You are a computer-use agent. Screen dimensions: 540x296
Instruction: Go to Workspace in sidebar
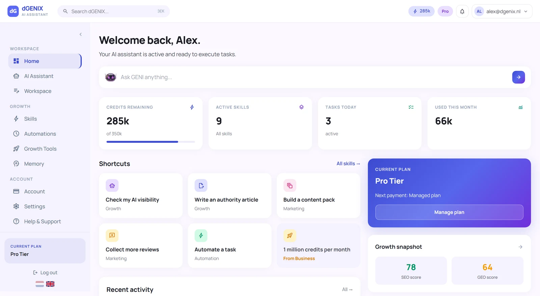pos(45,91)
